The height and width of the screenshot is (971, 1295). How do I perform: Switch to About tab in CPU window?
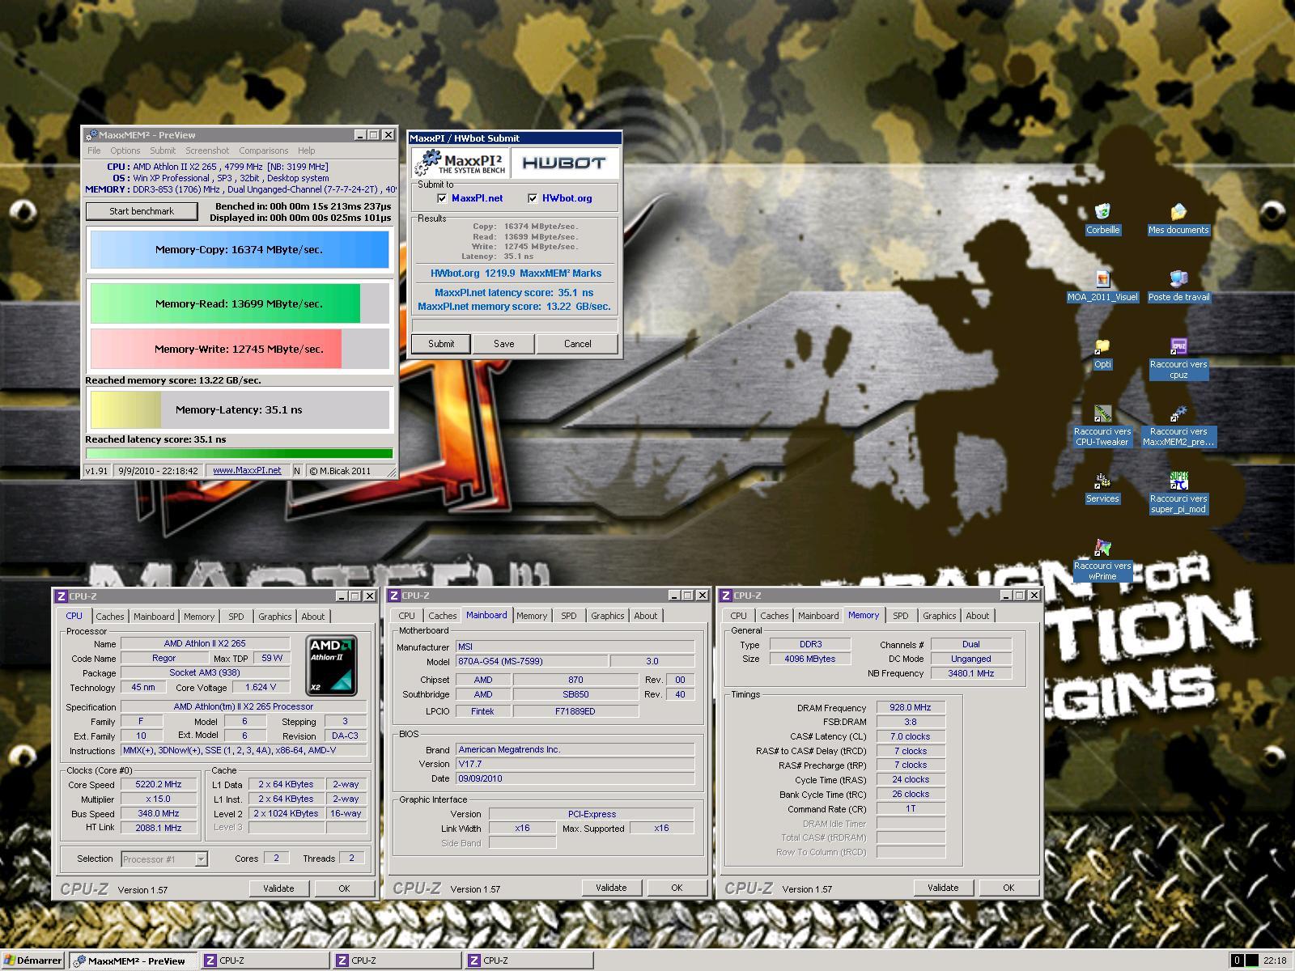[x=313, y=617]
